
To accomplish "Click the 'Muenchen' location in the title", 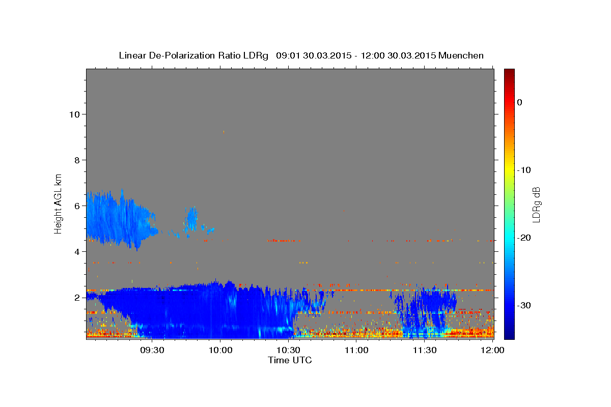I will click(461, 55).
